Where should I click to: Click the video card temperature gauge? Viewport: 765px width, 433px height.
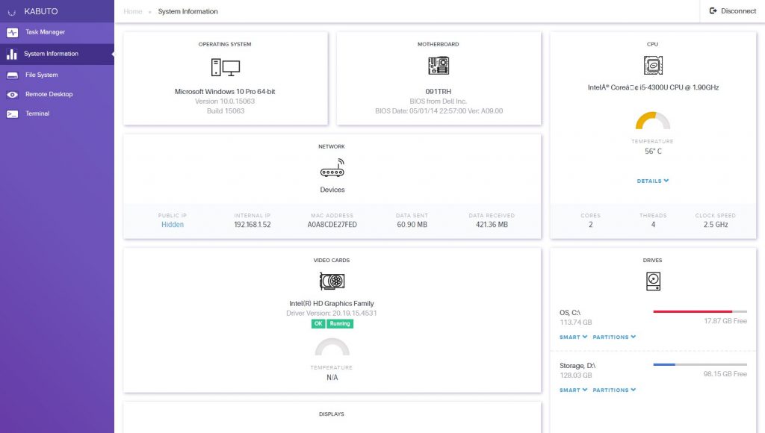coord(332,346)
